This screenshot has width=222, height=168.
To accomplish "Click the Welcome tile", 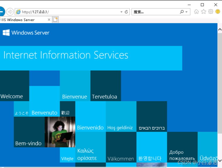I will click(15, 86).
